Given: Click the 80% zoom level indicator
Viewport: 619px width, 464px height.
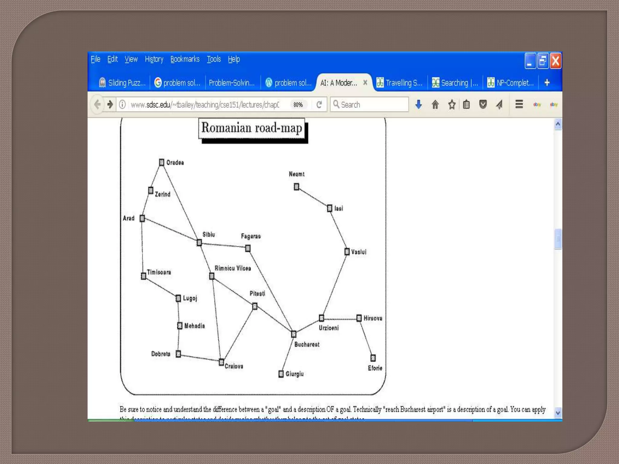Looking at the screenshot, I should pos(298,105).
